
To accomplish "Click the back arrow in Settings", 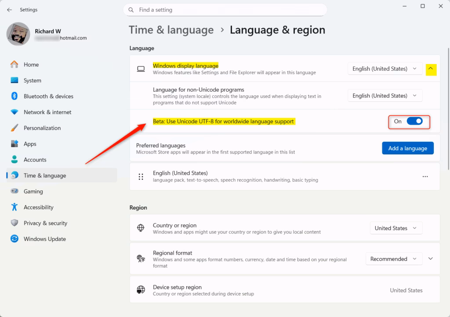I will click(x=10, y=10).
